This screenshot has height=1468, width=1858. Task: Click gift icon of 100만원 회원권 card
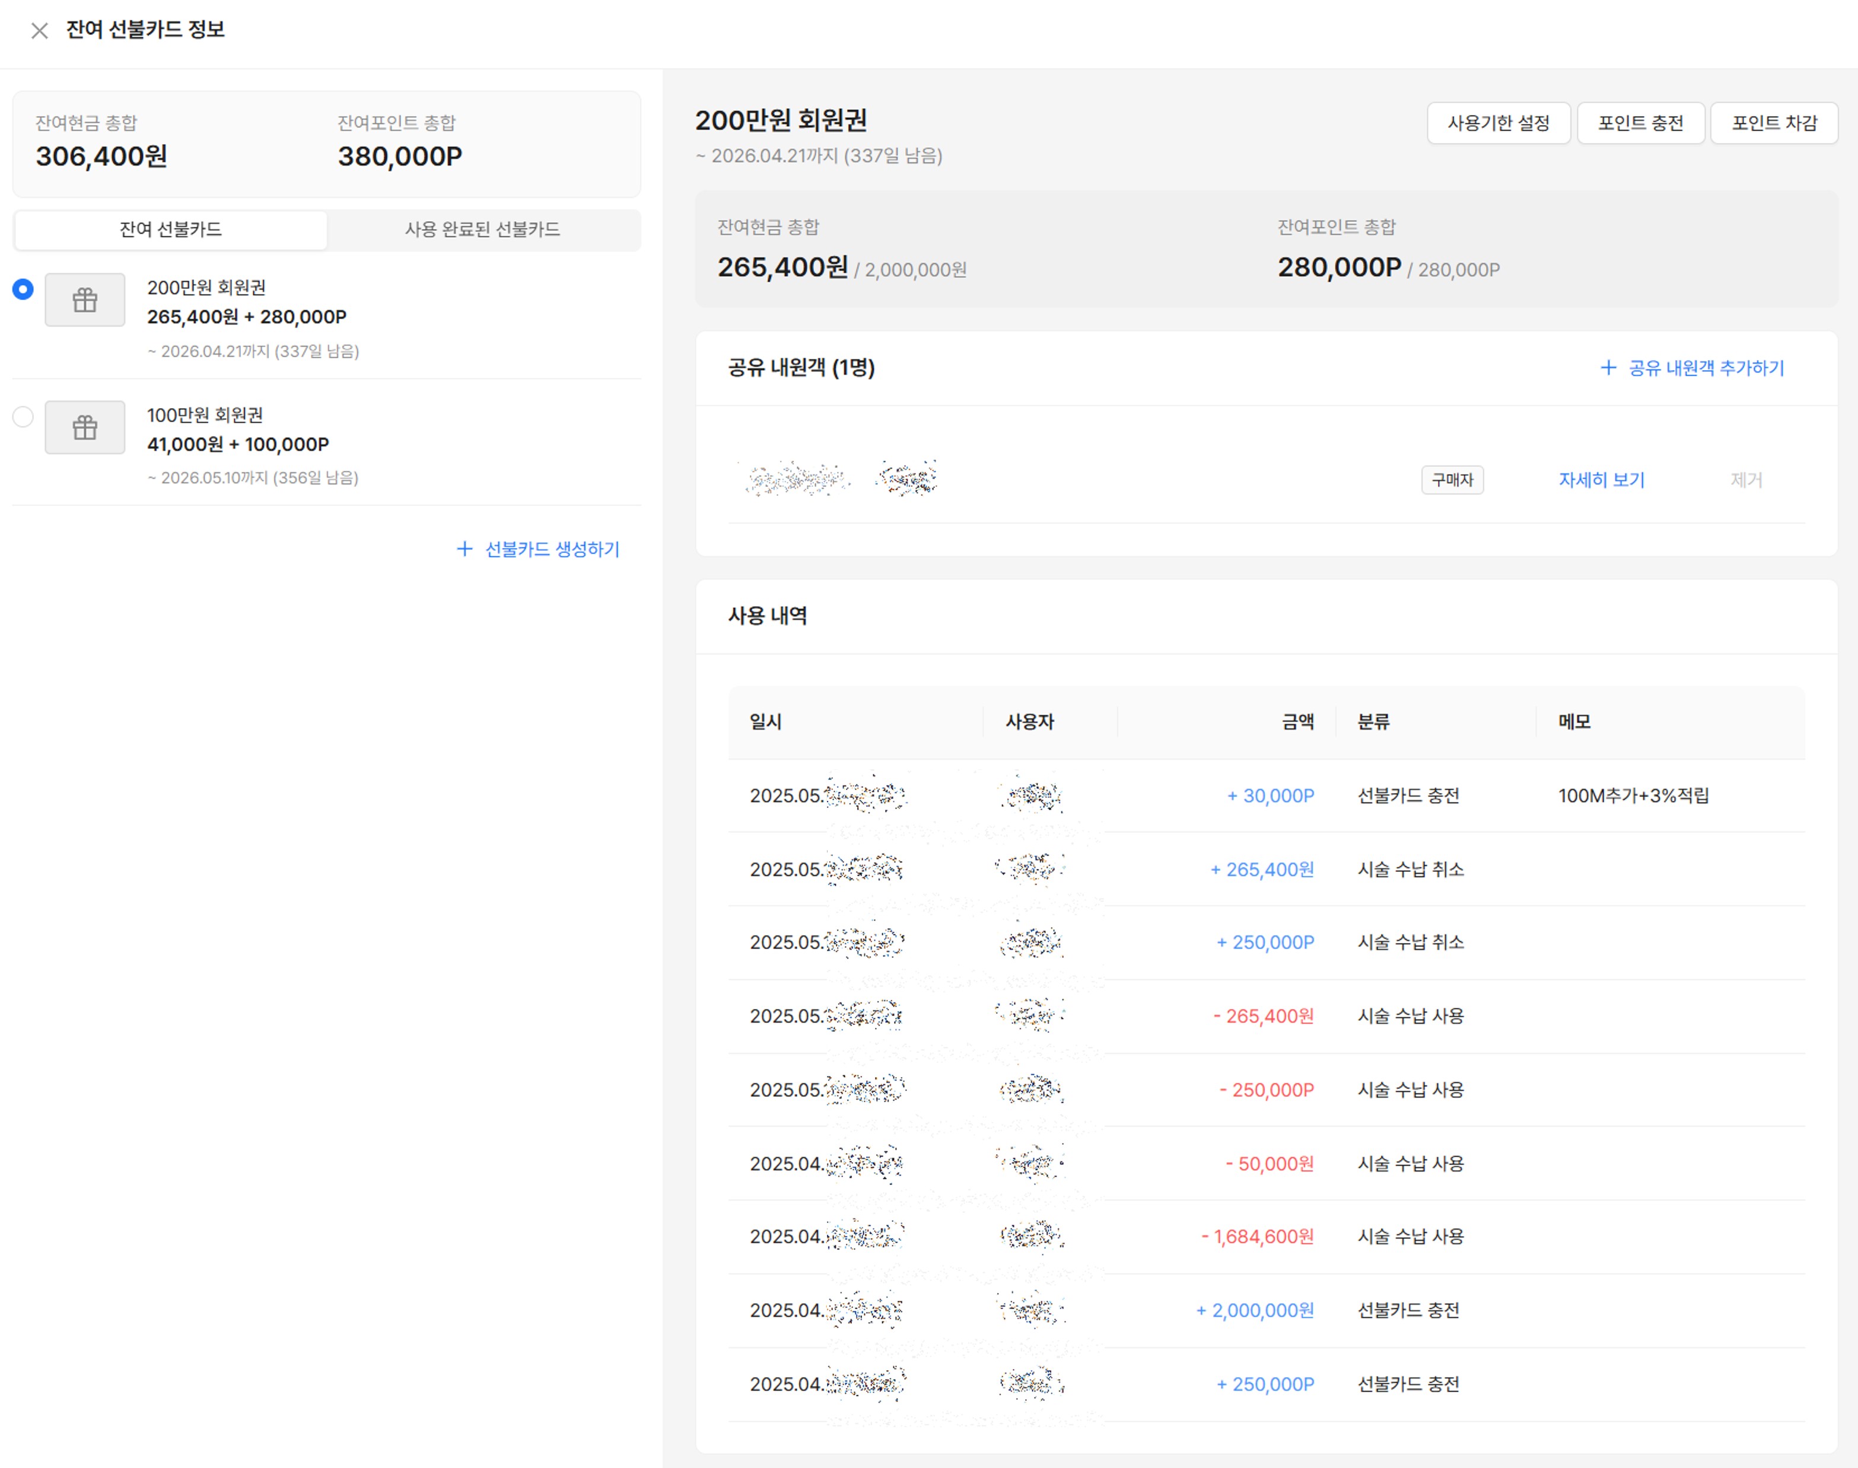pos(84,427)
